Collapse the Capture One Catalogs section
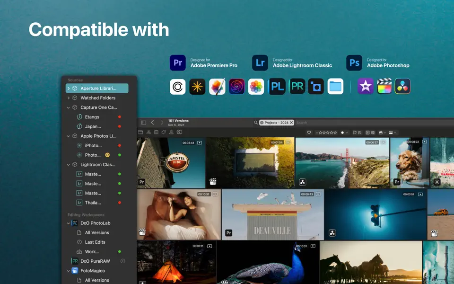The image size is (454, 284). (69, 107)
